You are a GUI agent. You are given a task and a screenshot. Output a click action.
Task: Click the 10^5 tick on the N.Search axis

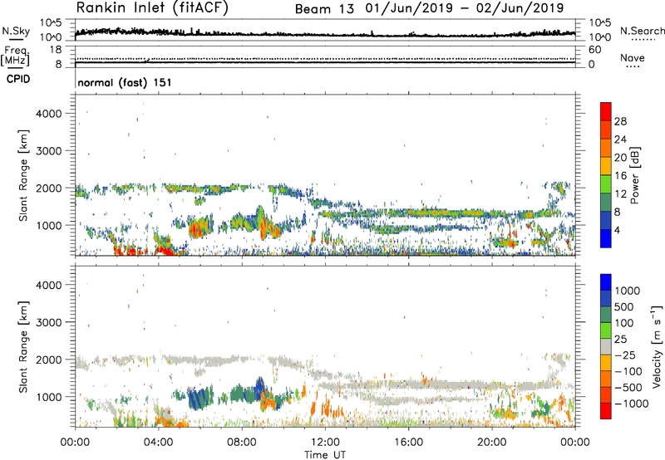(599, 22)
